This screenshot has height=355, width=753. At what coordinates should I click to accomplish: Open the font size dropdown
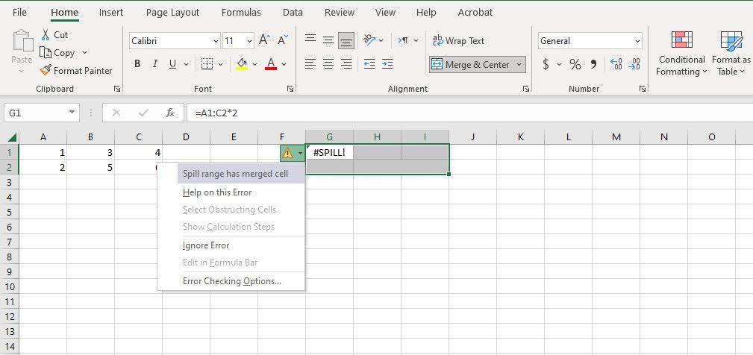[x=249, y=41]
